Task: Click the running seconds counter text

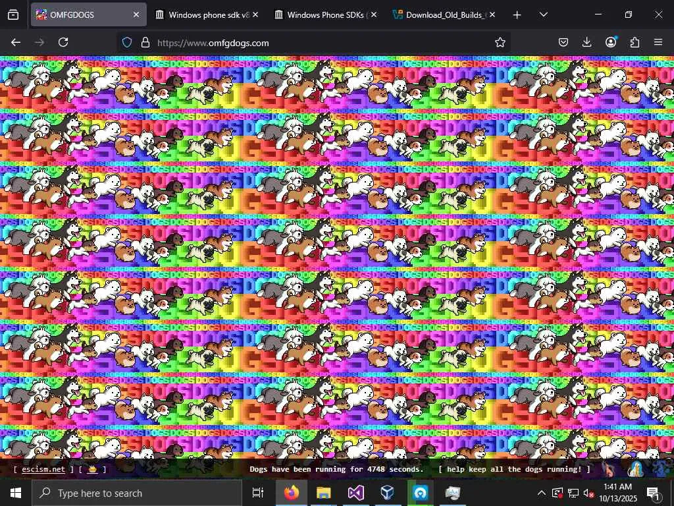Action: point(336,469)
